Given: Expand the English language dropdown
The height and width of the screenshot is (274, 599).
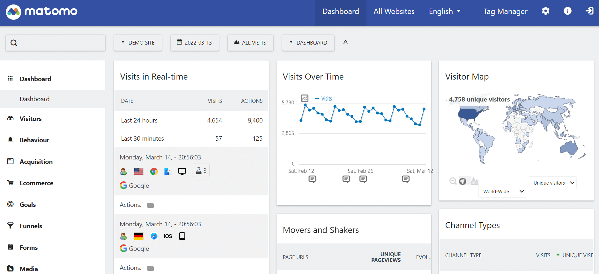Looking at the screenshot, I should click(x=444, y=11).
